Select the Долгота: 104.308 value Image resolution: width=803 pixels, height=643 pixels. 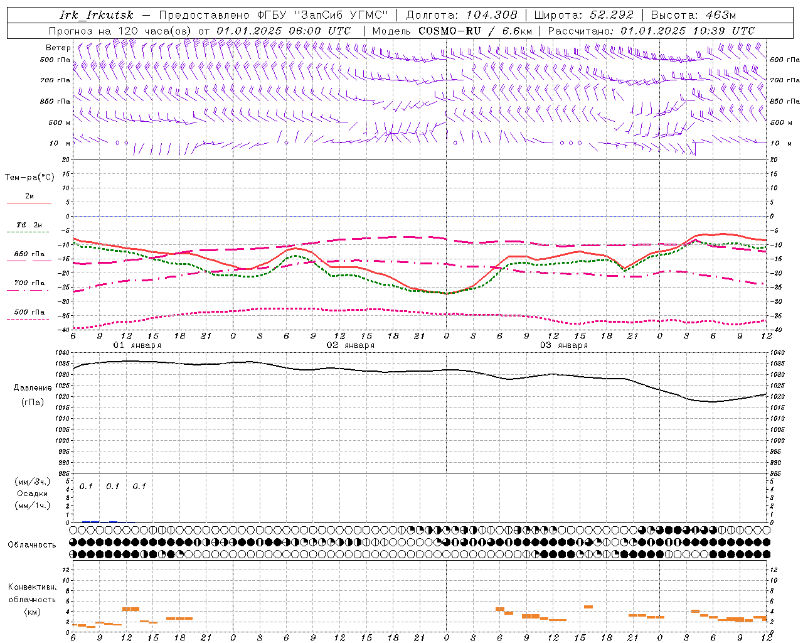point(462,15)
